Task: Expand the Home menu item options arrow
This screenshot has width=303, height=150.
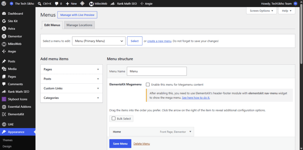Action: [x=190, y=132]
